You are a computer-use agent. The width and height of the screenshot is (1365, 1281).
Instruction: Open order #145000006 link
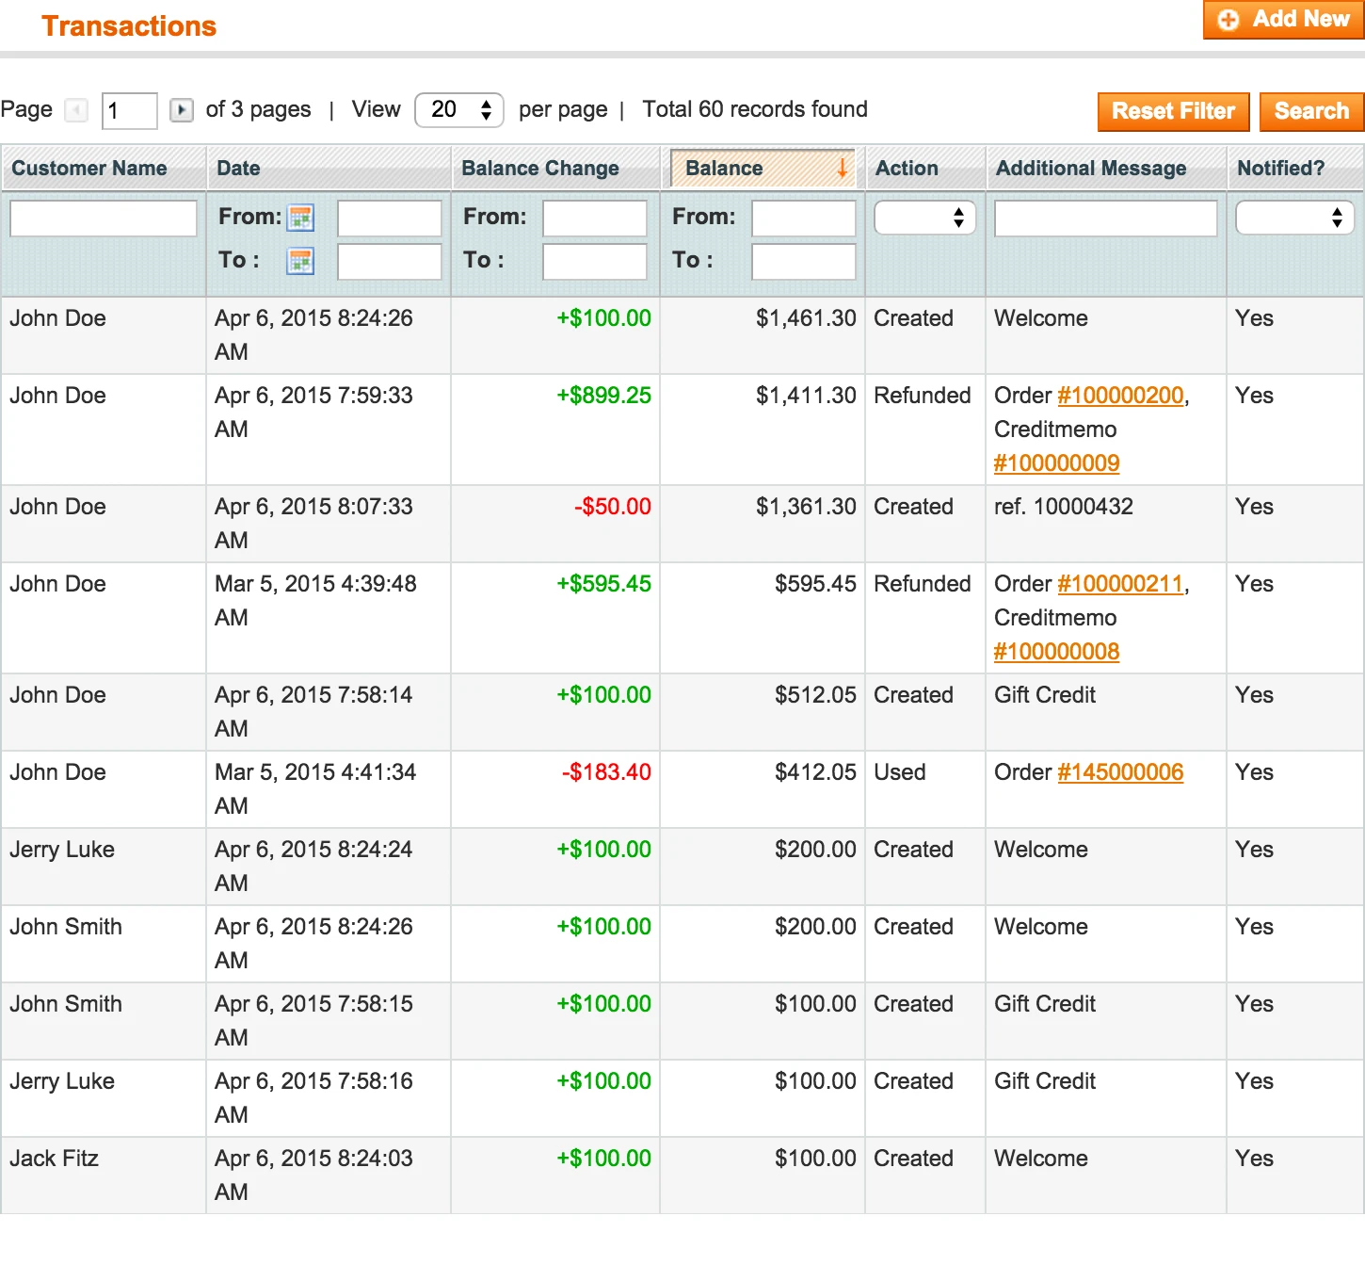tap(1120, 772)
